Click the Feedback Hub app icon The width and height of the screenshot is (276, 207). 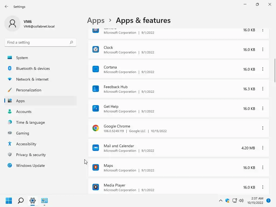tap(96, 89)
